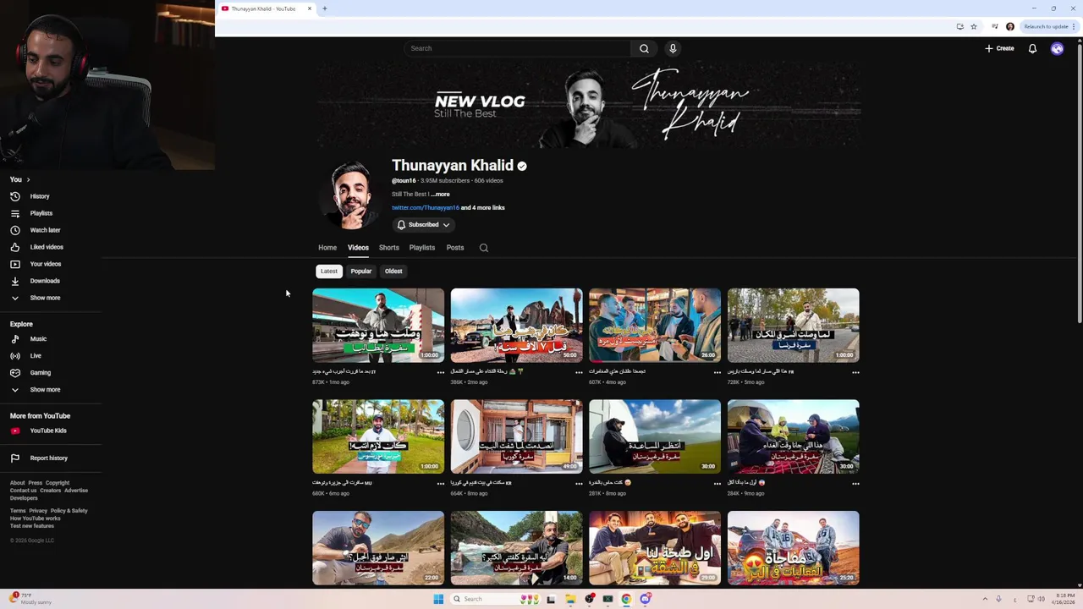Open the more menu for the 284K views video
Viewport: 1083px width, 609px height.
point(855,484)
